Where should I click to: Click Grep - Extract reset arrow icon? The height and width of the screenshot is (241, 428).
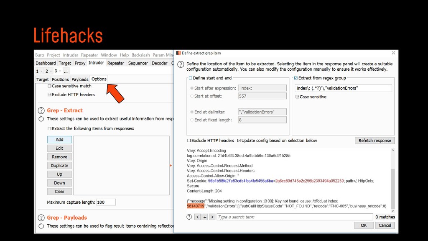click(x=41, y=119)
